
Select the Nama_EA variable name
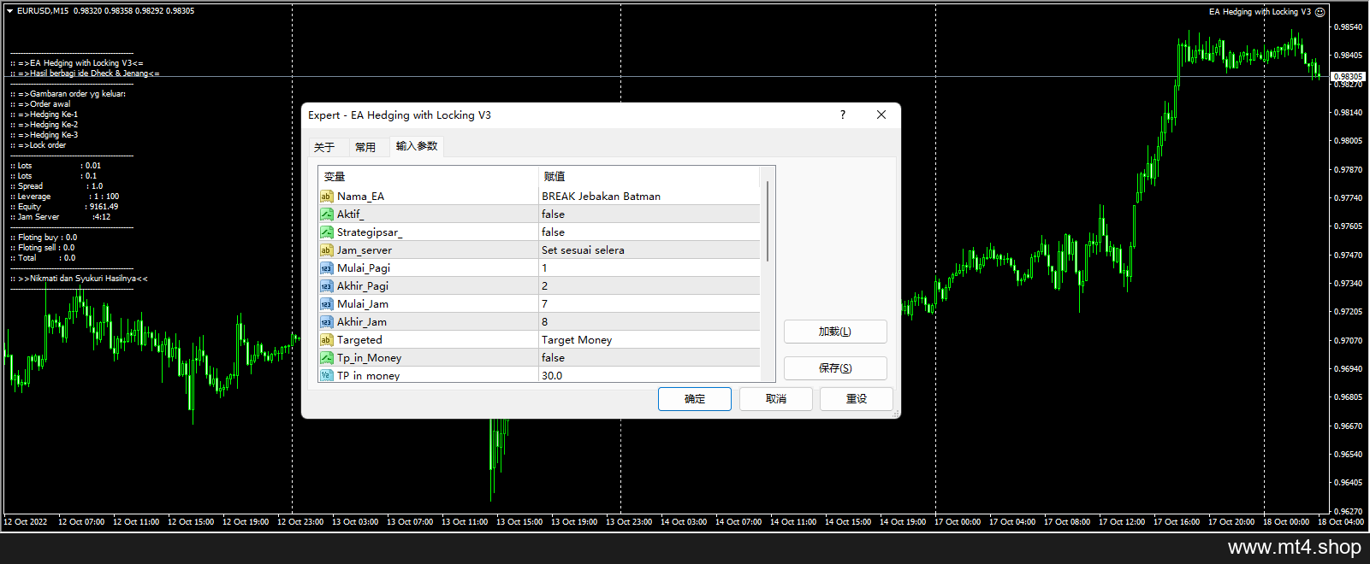360,197
